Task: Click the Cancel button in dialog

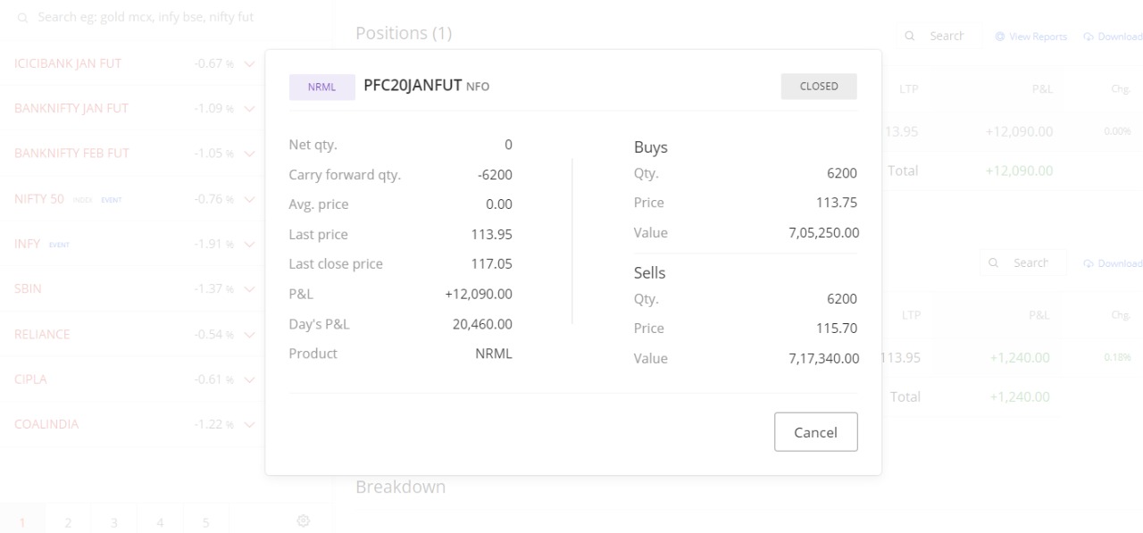Action: [x=816, y=432]
